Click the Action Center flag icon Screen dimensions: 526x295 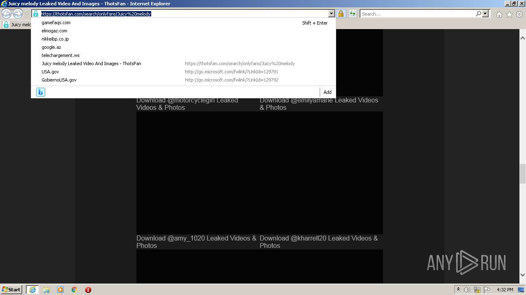487,290
